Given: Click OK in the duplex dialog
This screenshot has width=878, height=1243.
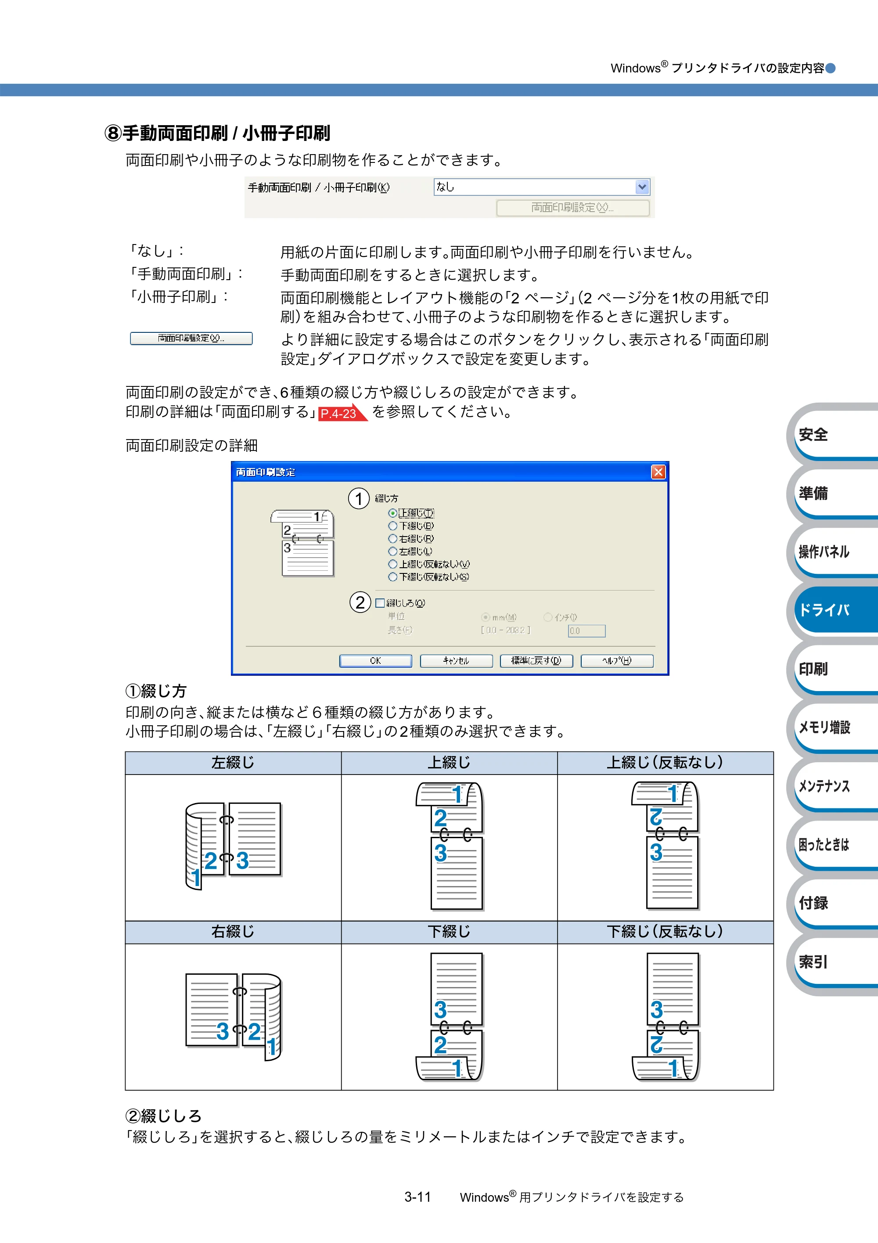Looking at the screenshot, I should point(376,660).
